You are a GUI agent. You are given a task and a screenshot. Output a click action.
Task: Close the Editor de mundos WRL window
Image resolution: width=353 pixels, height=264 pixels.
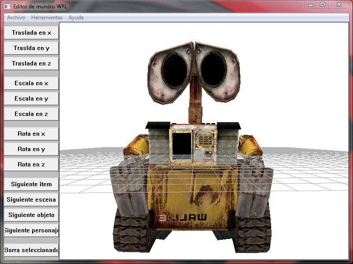(339, 5)
